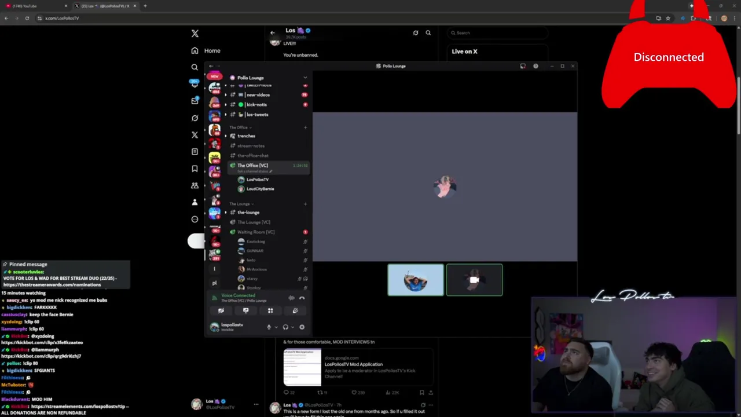Open Discord soundboard button
The width and height of the screenshot is (741, 417).
click(295, 311)
